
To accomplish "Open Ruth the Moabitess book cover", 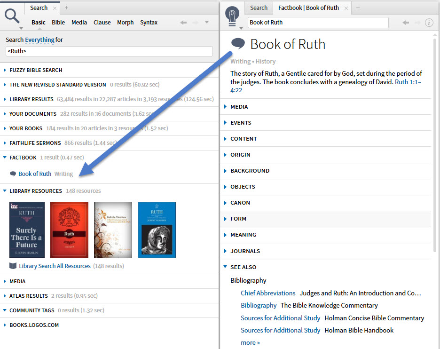I will pos(113,230).
